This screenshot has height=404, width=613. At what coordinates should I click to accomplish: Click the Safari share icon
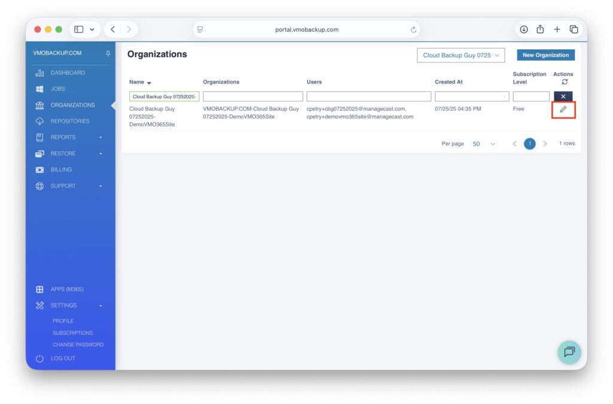point(540,29)
